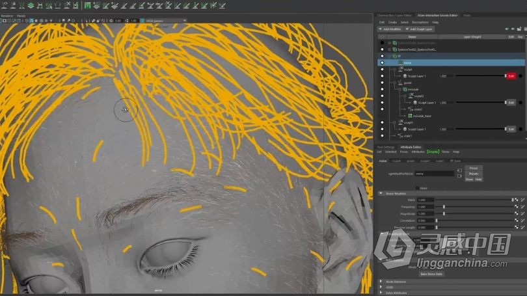Viewport: 527px width, 296px height.
Task: Toggle visibility of the sculpt modifier row
Action: click(x=382, y=69)
